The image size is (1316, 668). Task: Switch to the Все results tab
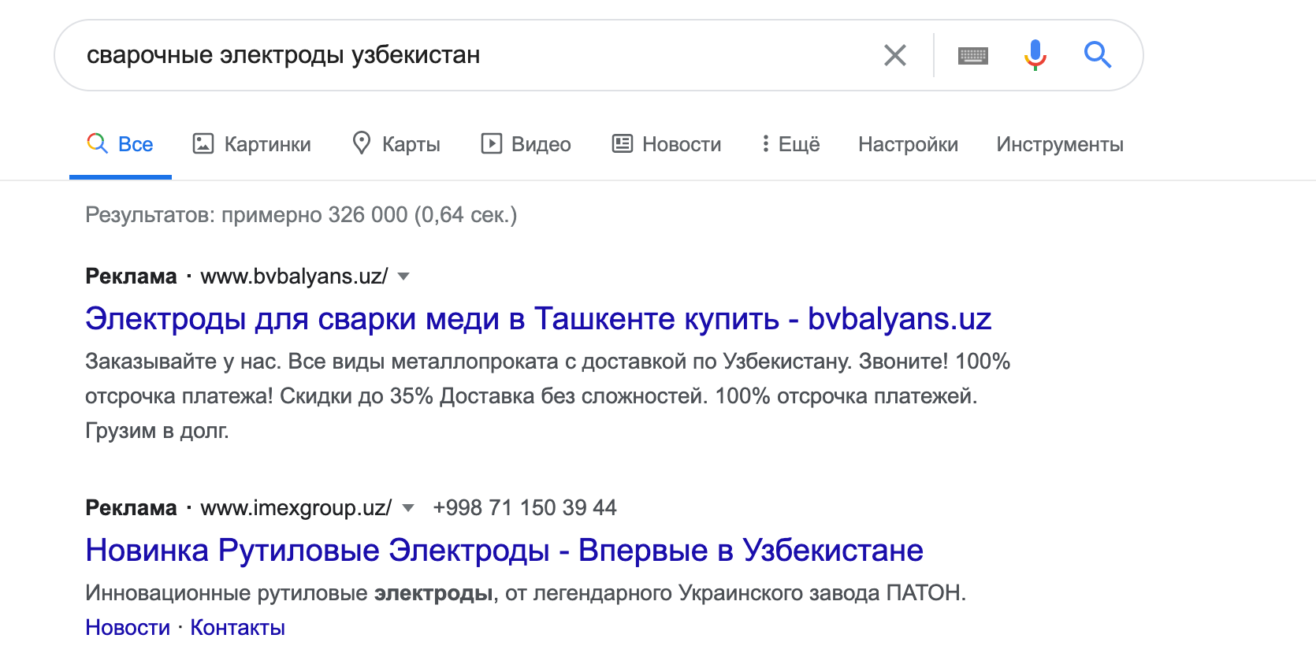pyautogui.click(x=121, y=144)
